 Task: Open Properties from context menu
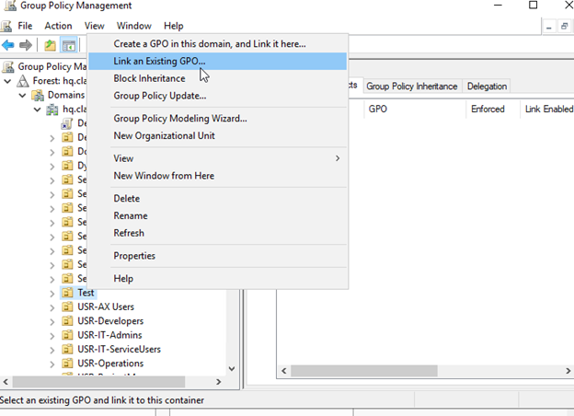[217, 255]
